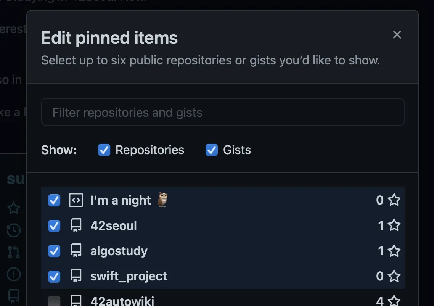This screenshot has height=306, width=434.
Task: Click the repository icon next to 42seoul
Action: click(x=76, y=225)
